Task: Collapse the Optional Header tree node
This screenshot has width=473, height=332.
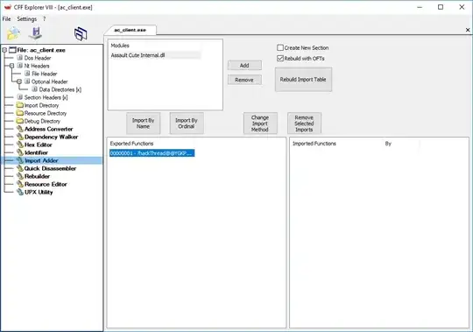Action: (x=19, y=81)
